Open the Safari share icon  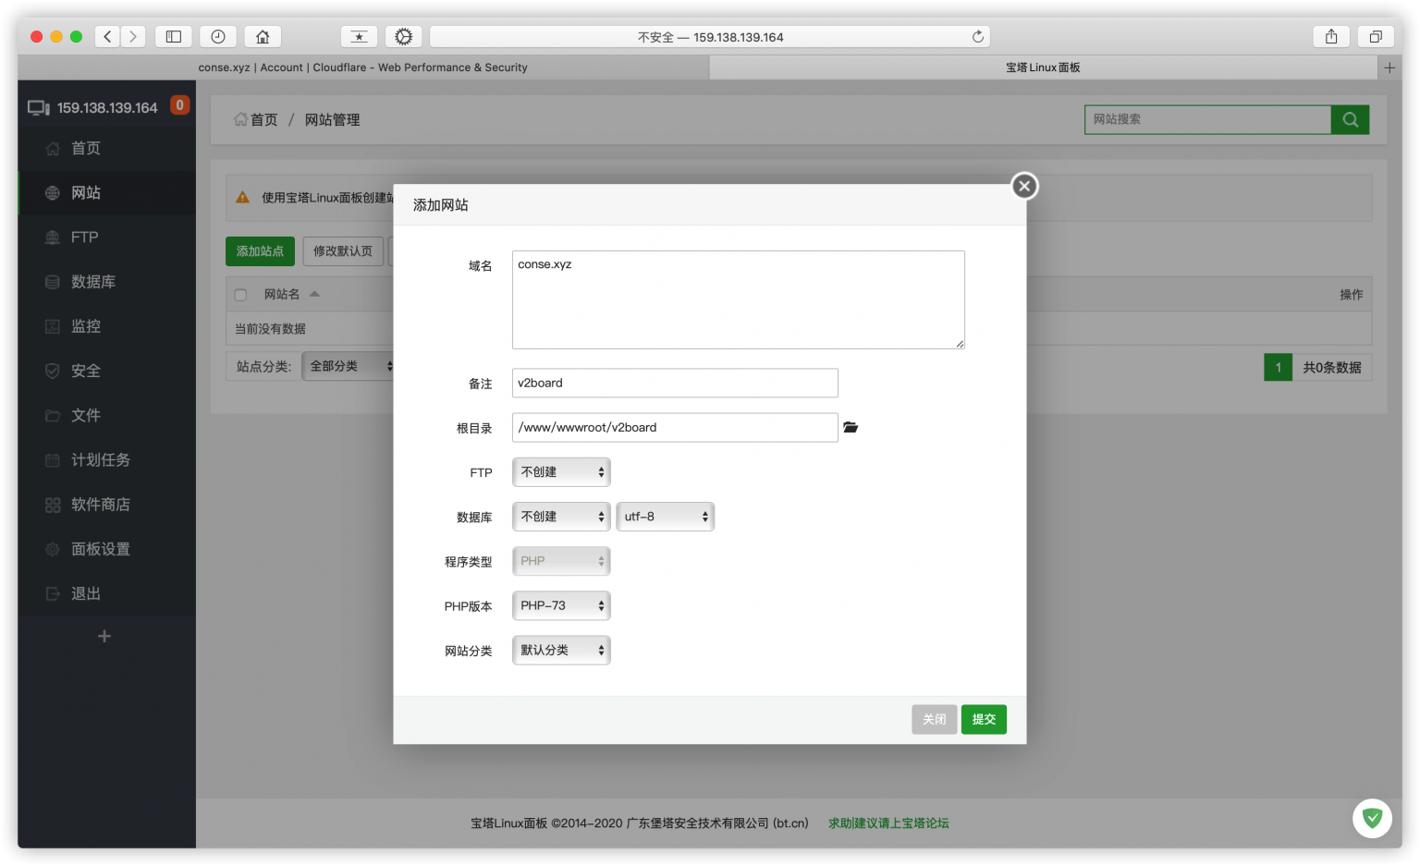click(1331, 37)
